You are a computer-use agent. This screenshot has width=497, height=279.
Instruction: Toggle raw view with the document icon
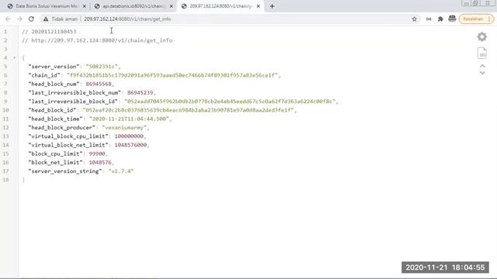(482, 53)
